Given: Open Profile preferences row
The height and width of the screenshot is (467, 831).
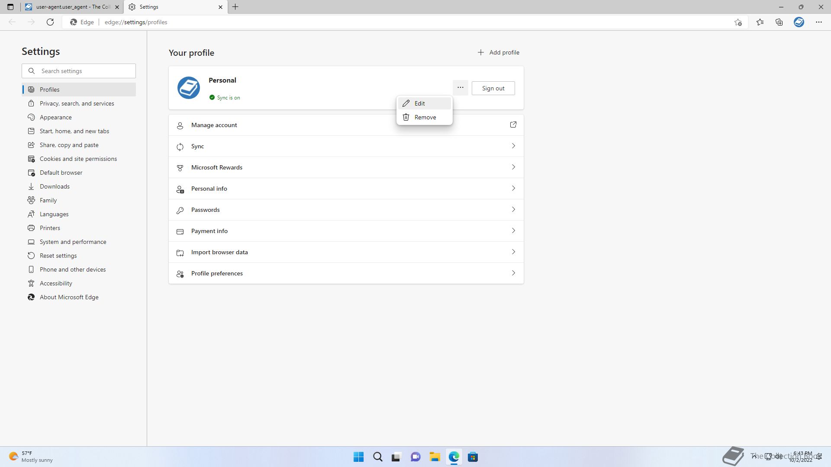Looking at the screenshot, I should [x=346, y=273].
